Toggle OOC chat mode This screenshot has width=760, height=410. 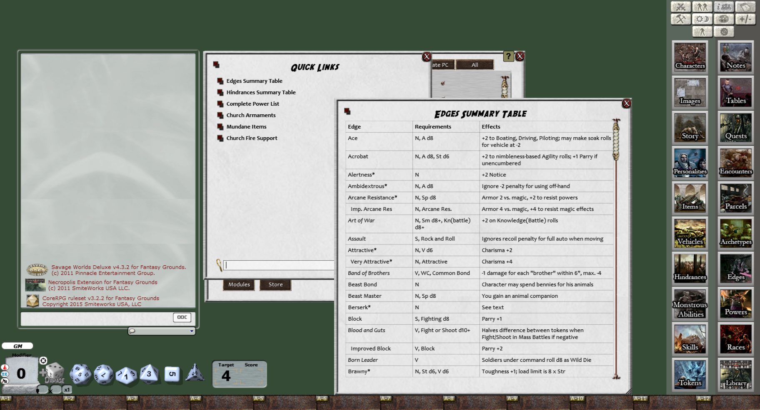pyautogui.click(x=182, y=317)
